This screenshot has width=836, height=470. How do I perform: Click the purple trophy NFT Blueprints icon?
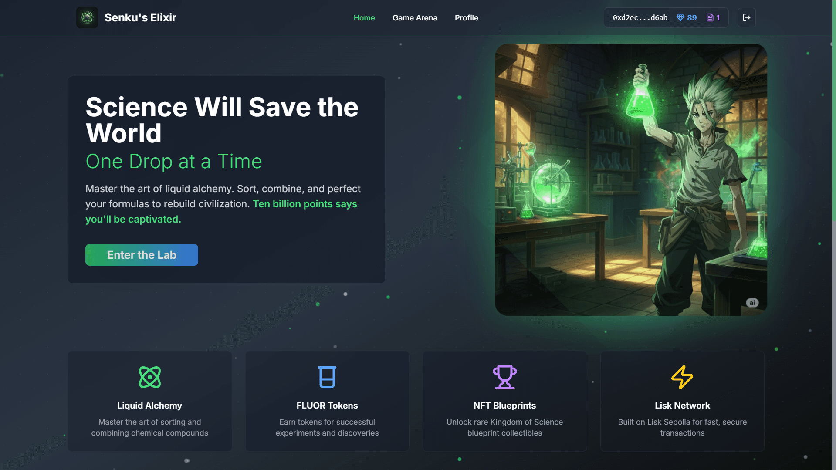(504, 377)
